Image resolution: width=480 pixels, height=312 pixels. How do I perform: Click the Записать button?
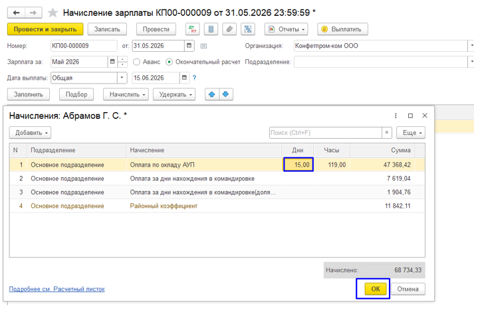pyautogui.click(x=107, y=29)
